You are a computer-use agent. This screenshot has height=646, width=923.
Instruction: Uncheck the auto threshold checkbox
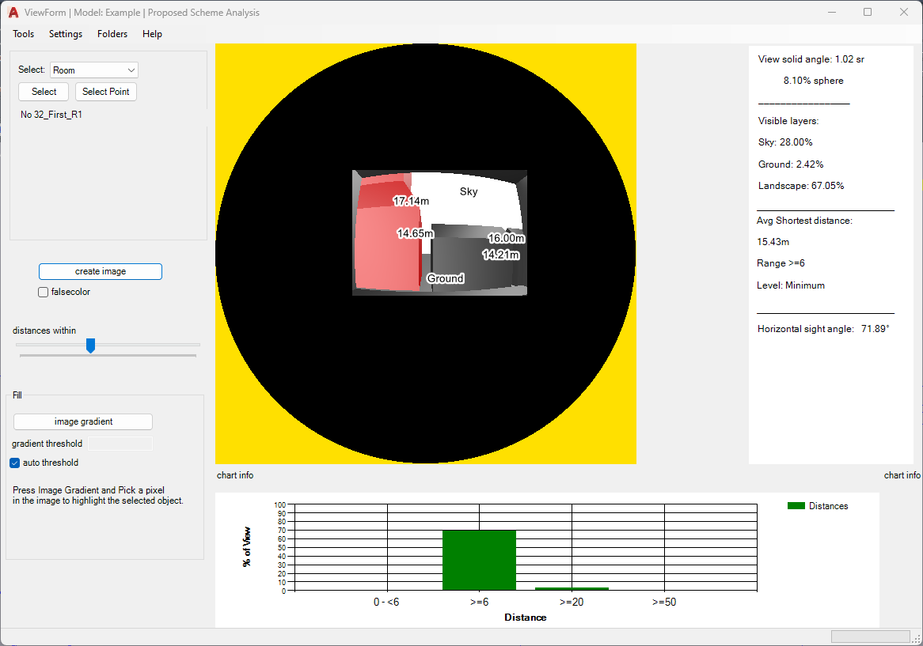pos(15,463)
